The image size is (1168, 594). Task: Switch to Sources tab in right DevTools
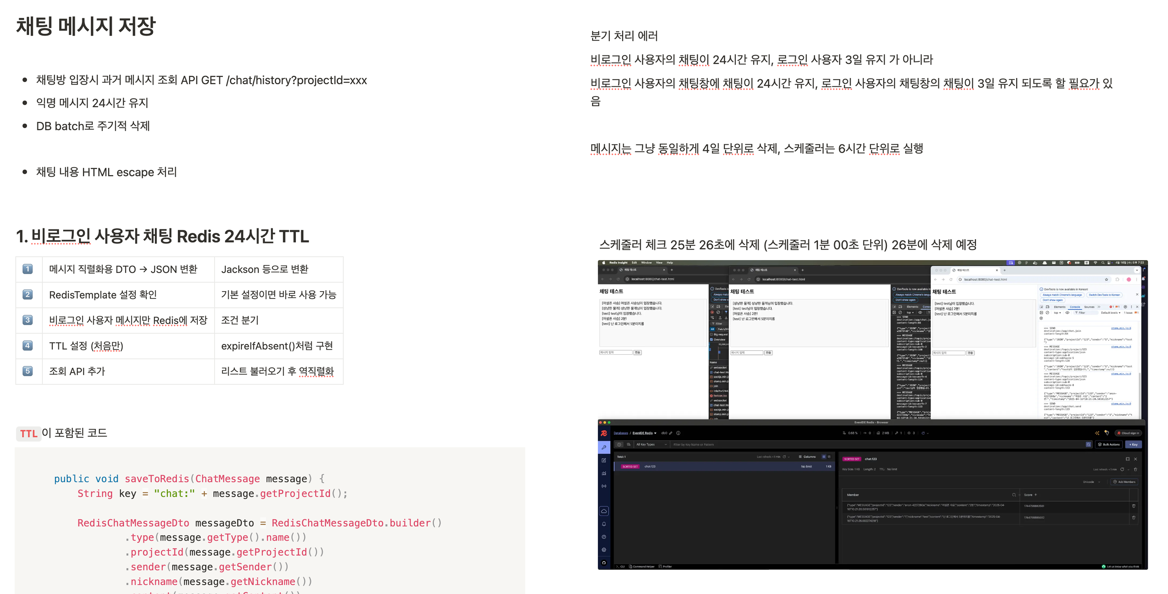pos(1089,307)
